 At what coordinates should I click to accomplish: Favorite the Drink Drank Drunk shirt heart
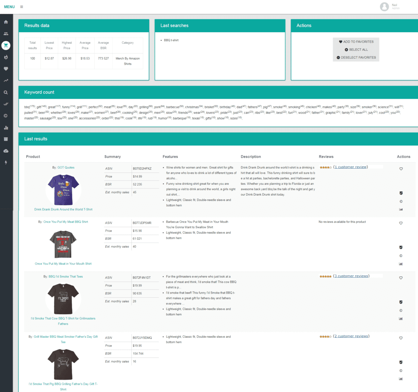coord(401,169)
